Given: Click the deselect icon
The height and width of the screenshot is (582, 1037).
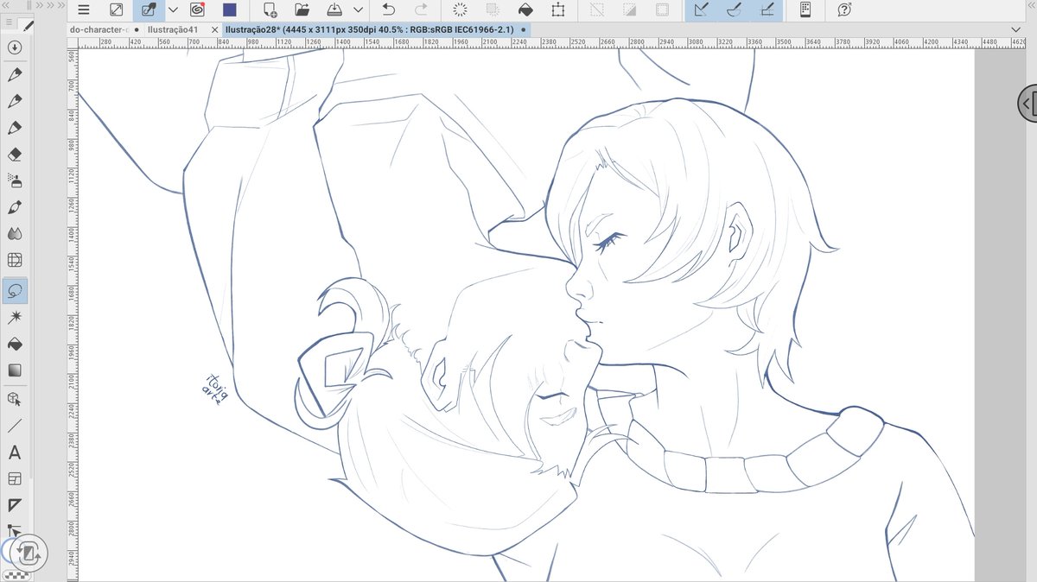Looking at the screenshot, I should (596, 9).
